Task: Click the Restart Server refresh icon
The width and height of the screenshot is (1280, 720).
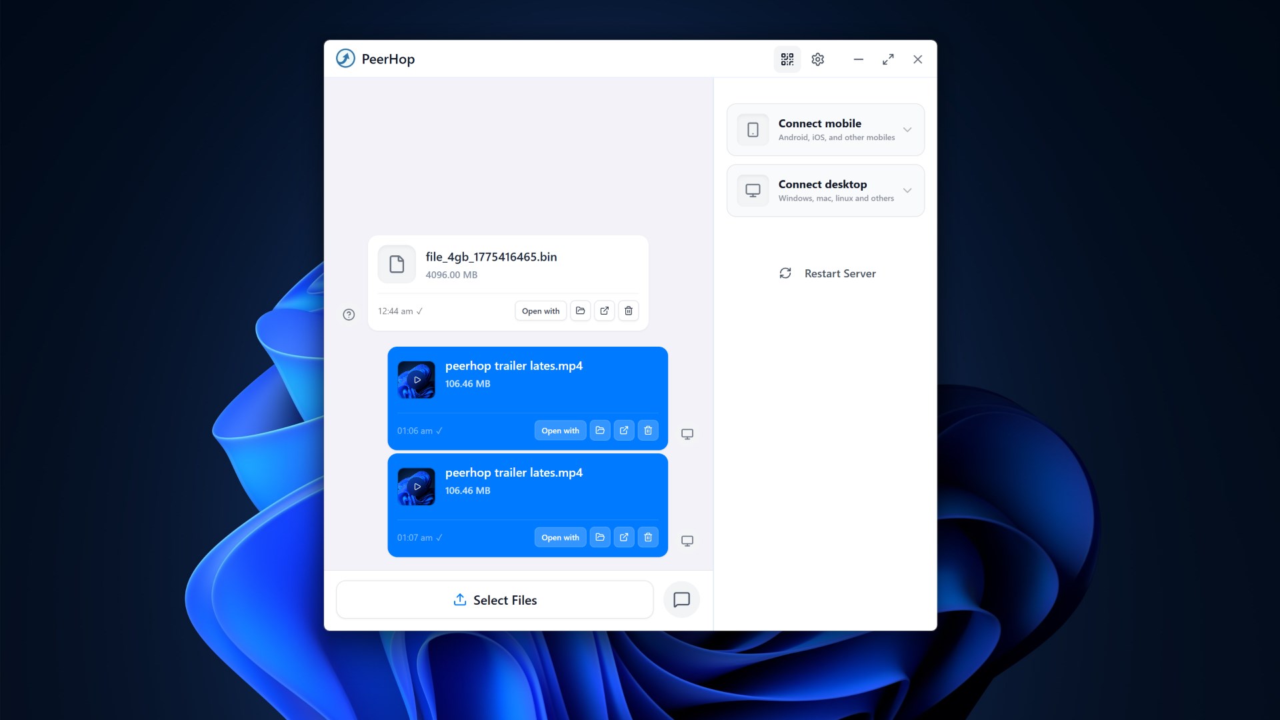Action: point(785,273)
